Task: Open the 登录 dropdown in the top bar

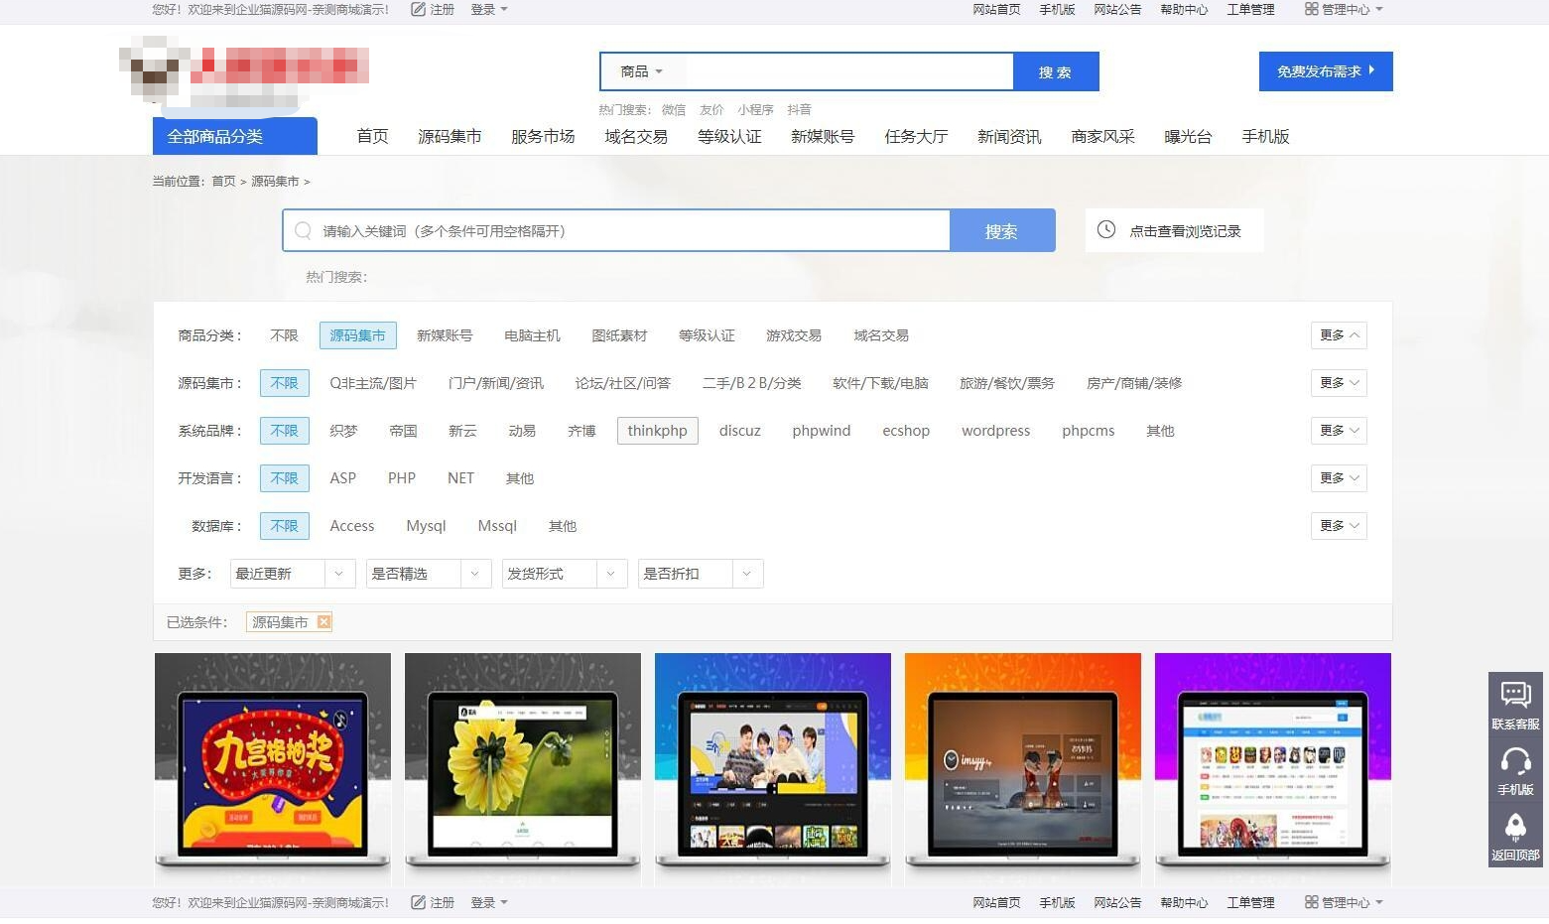Action: coord(489,9)
